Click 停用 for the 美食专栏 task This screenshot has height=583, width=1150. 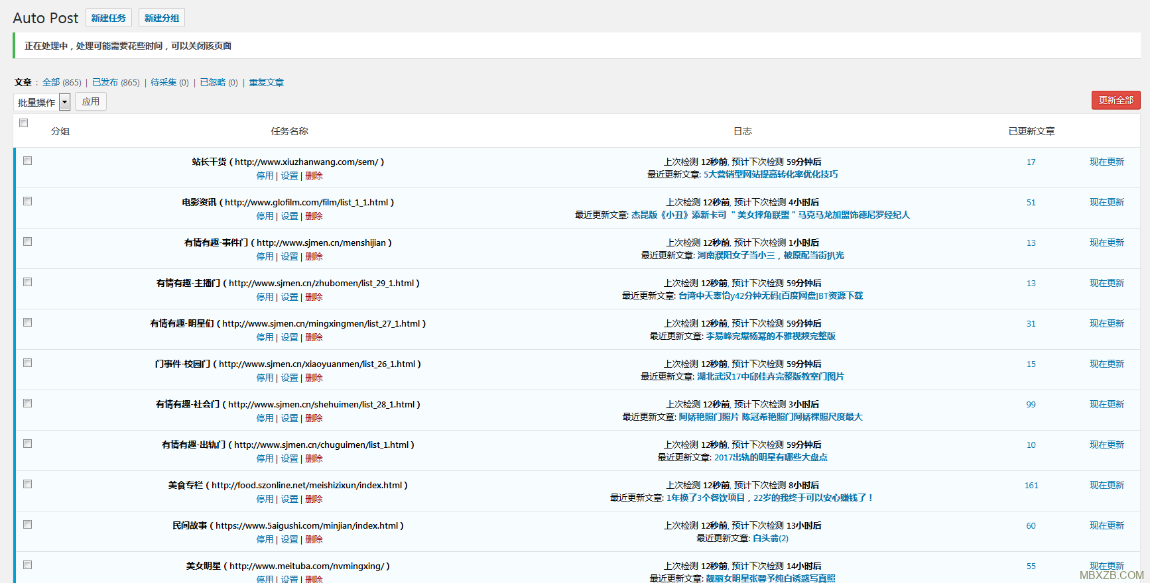265,500
